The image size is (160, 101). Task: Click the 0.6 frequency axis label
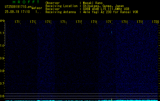coord(2,96)
